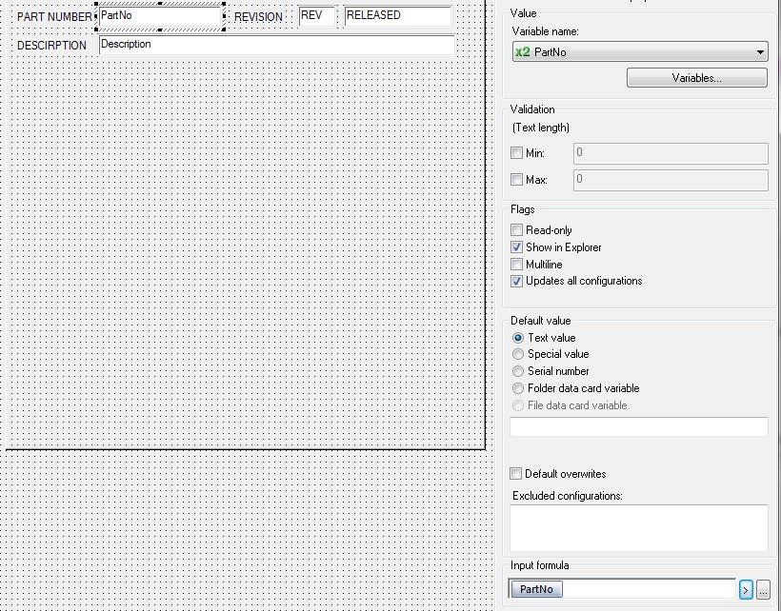781x611 pixels.
Task: Enable the Max text length checkbox
Action: pyautogui.click(x=516, y=179)
